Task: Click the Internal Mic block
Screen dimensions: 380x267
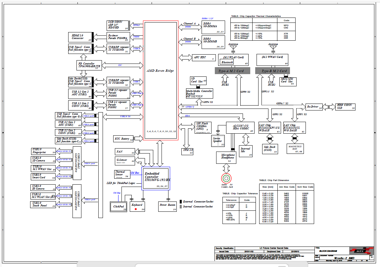Action: [246, 151]
